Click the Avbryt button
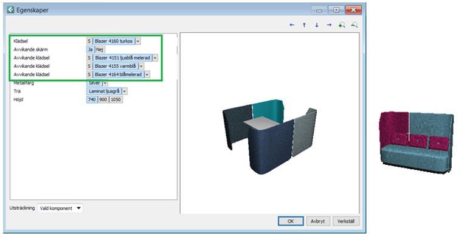Screen dimensions: 467x234 317,221
